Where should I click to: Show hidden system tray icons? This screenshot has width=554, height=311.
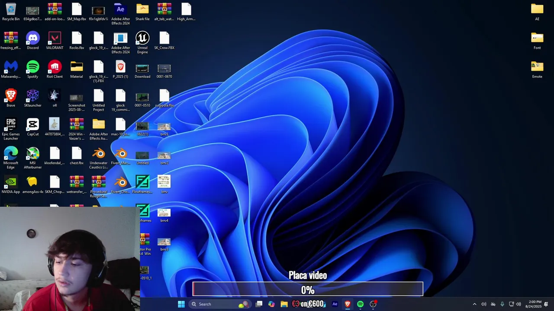(x=474, y=304)
